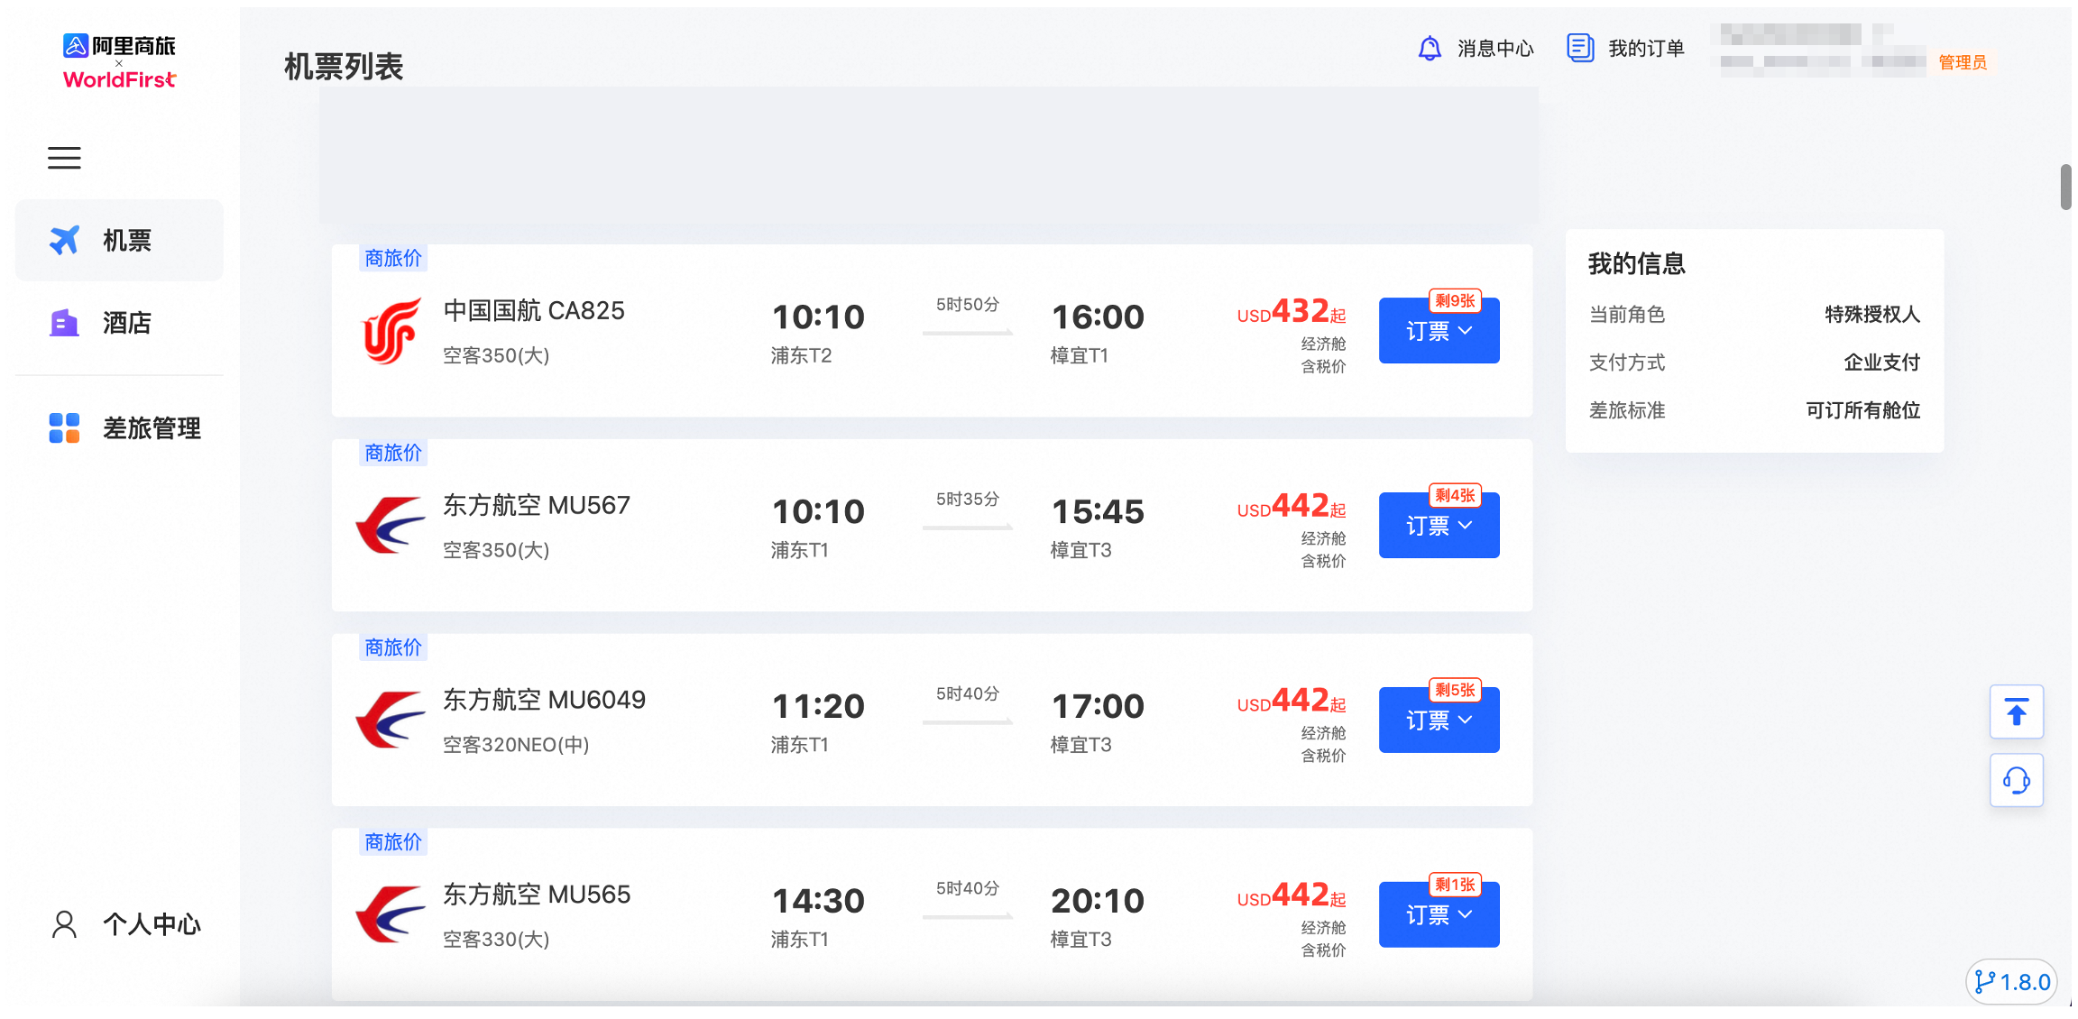Expand booking dropdown for MU567 flight
This screenshot has width=2078, height=1019.
click(x=1439, y=526)
